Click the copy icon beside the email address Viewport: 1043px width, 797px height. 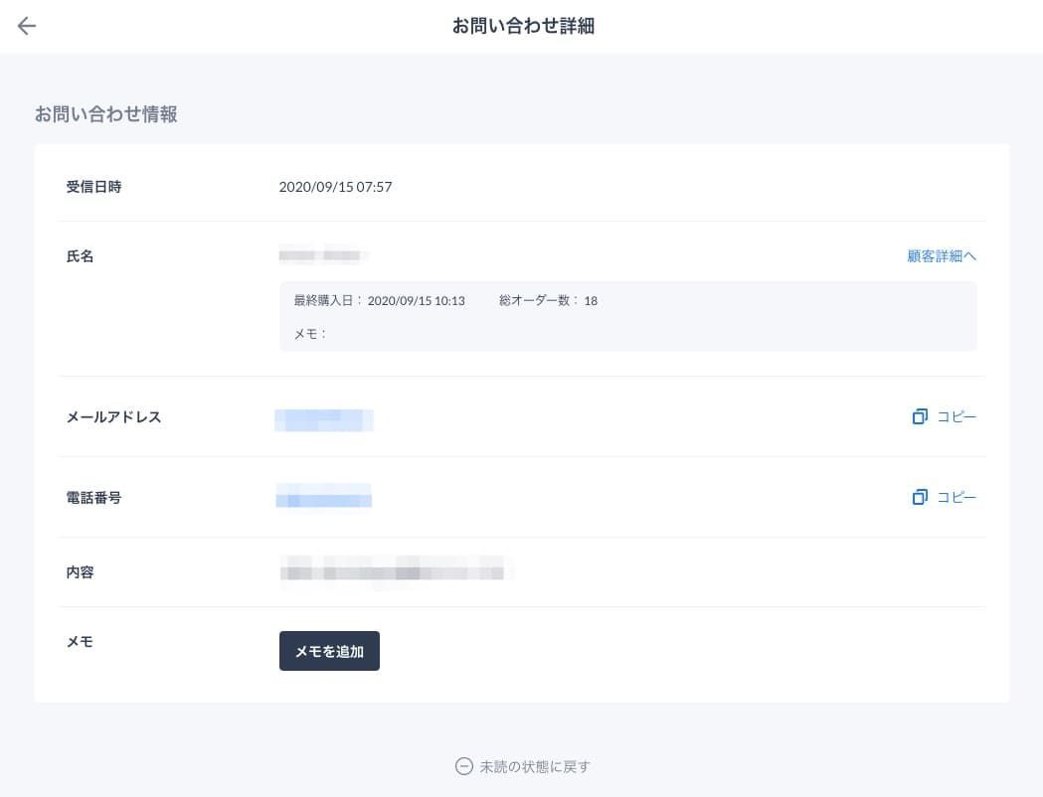pos(920,416)
